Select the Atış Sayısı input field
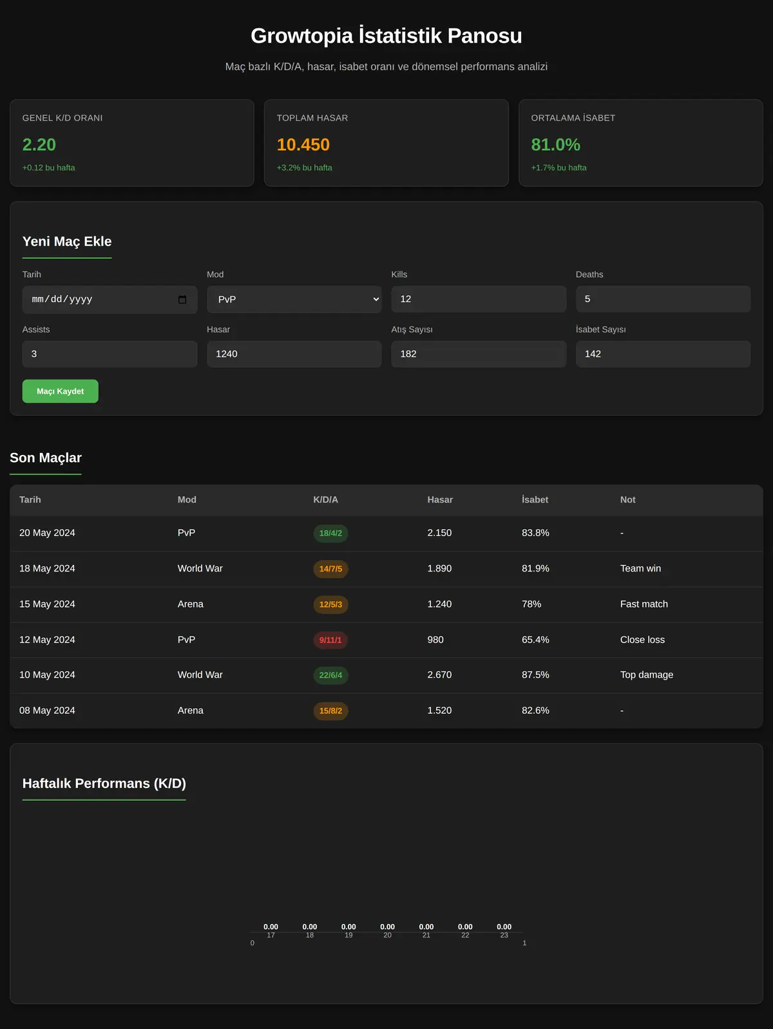The width and height of the screenshot is (773, 1029). pos(479,354)
